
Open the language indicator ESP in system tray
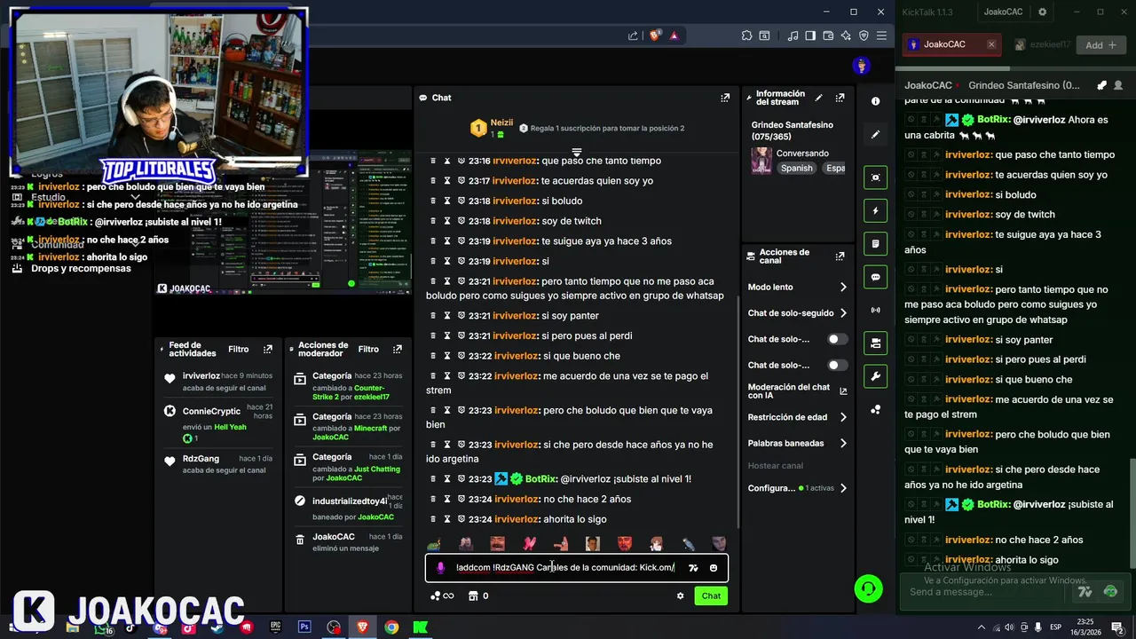point(1056,627)
